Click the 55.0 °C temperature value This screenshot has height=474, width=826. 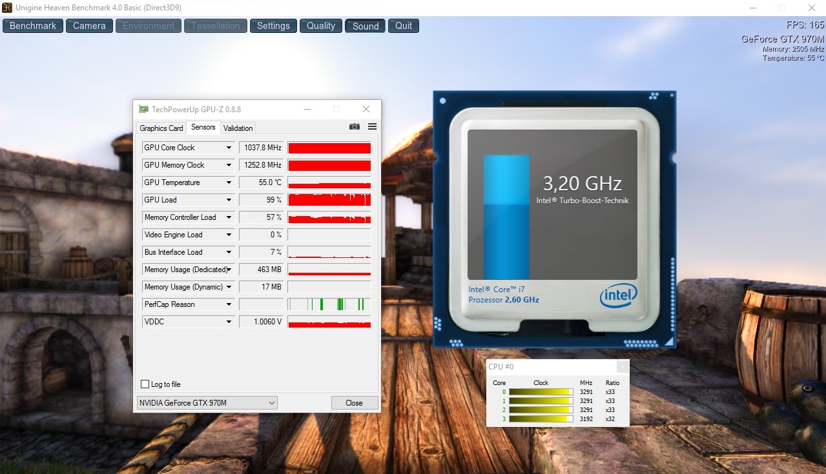pyautogui.click(x=262, y=183)
